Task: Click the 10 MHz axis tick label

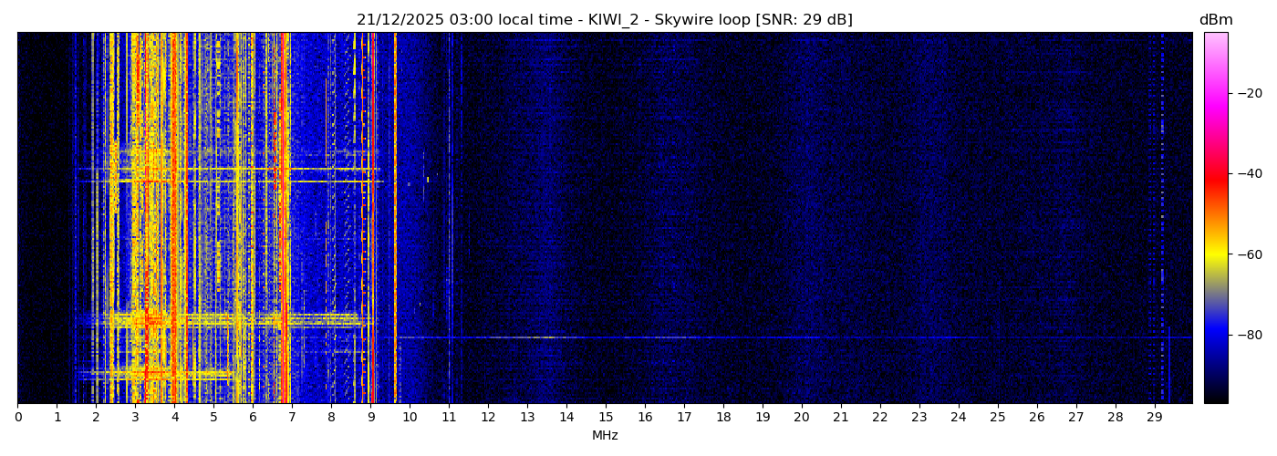Action: tap(410, 418)
